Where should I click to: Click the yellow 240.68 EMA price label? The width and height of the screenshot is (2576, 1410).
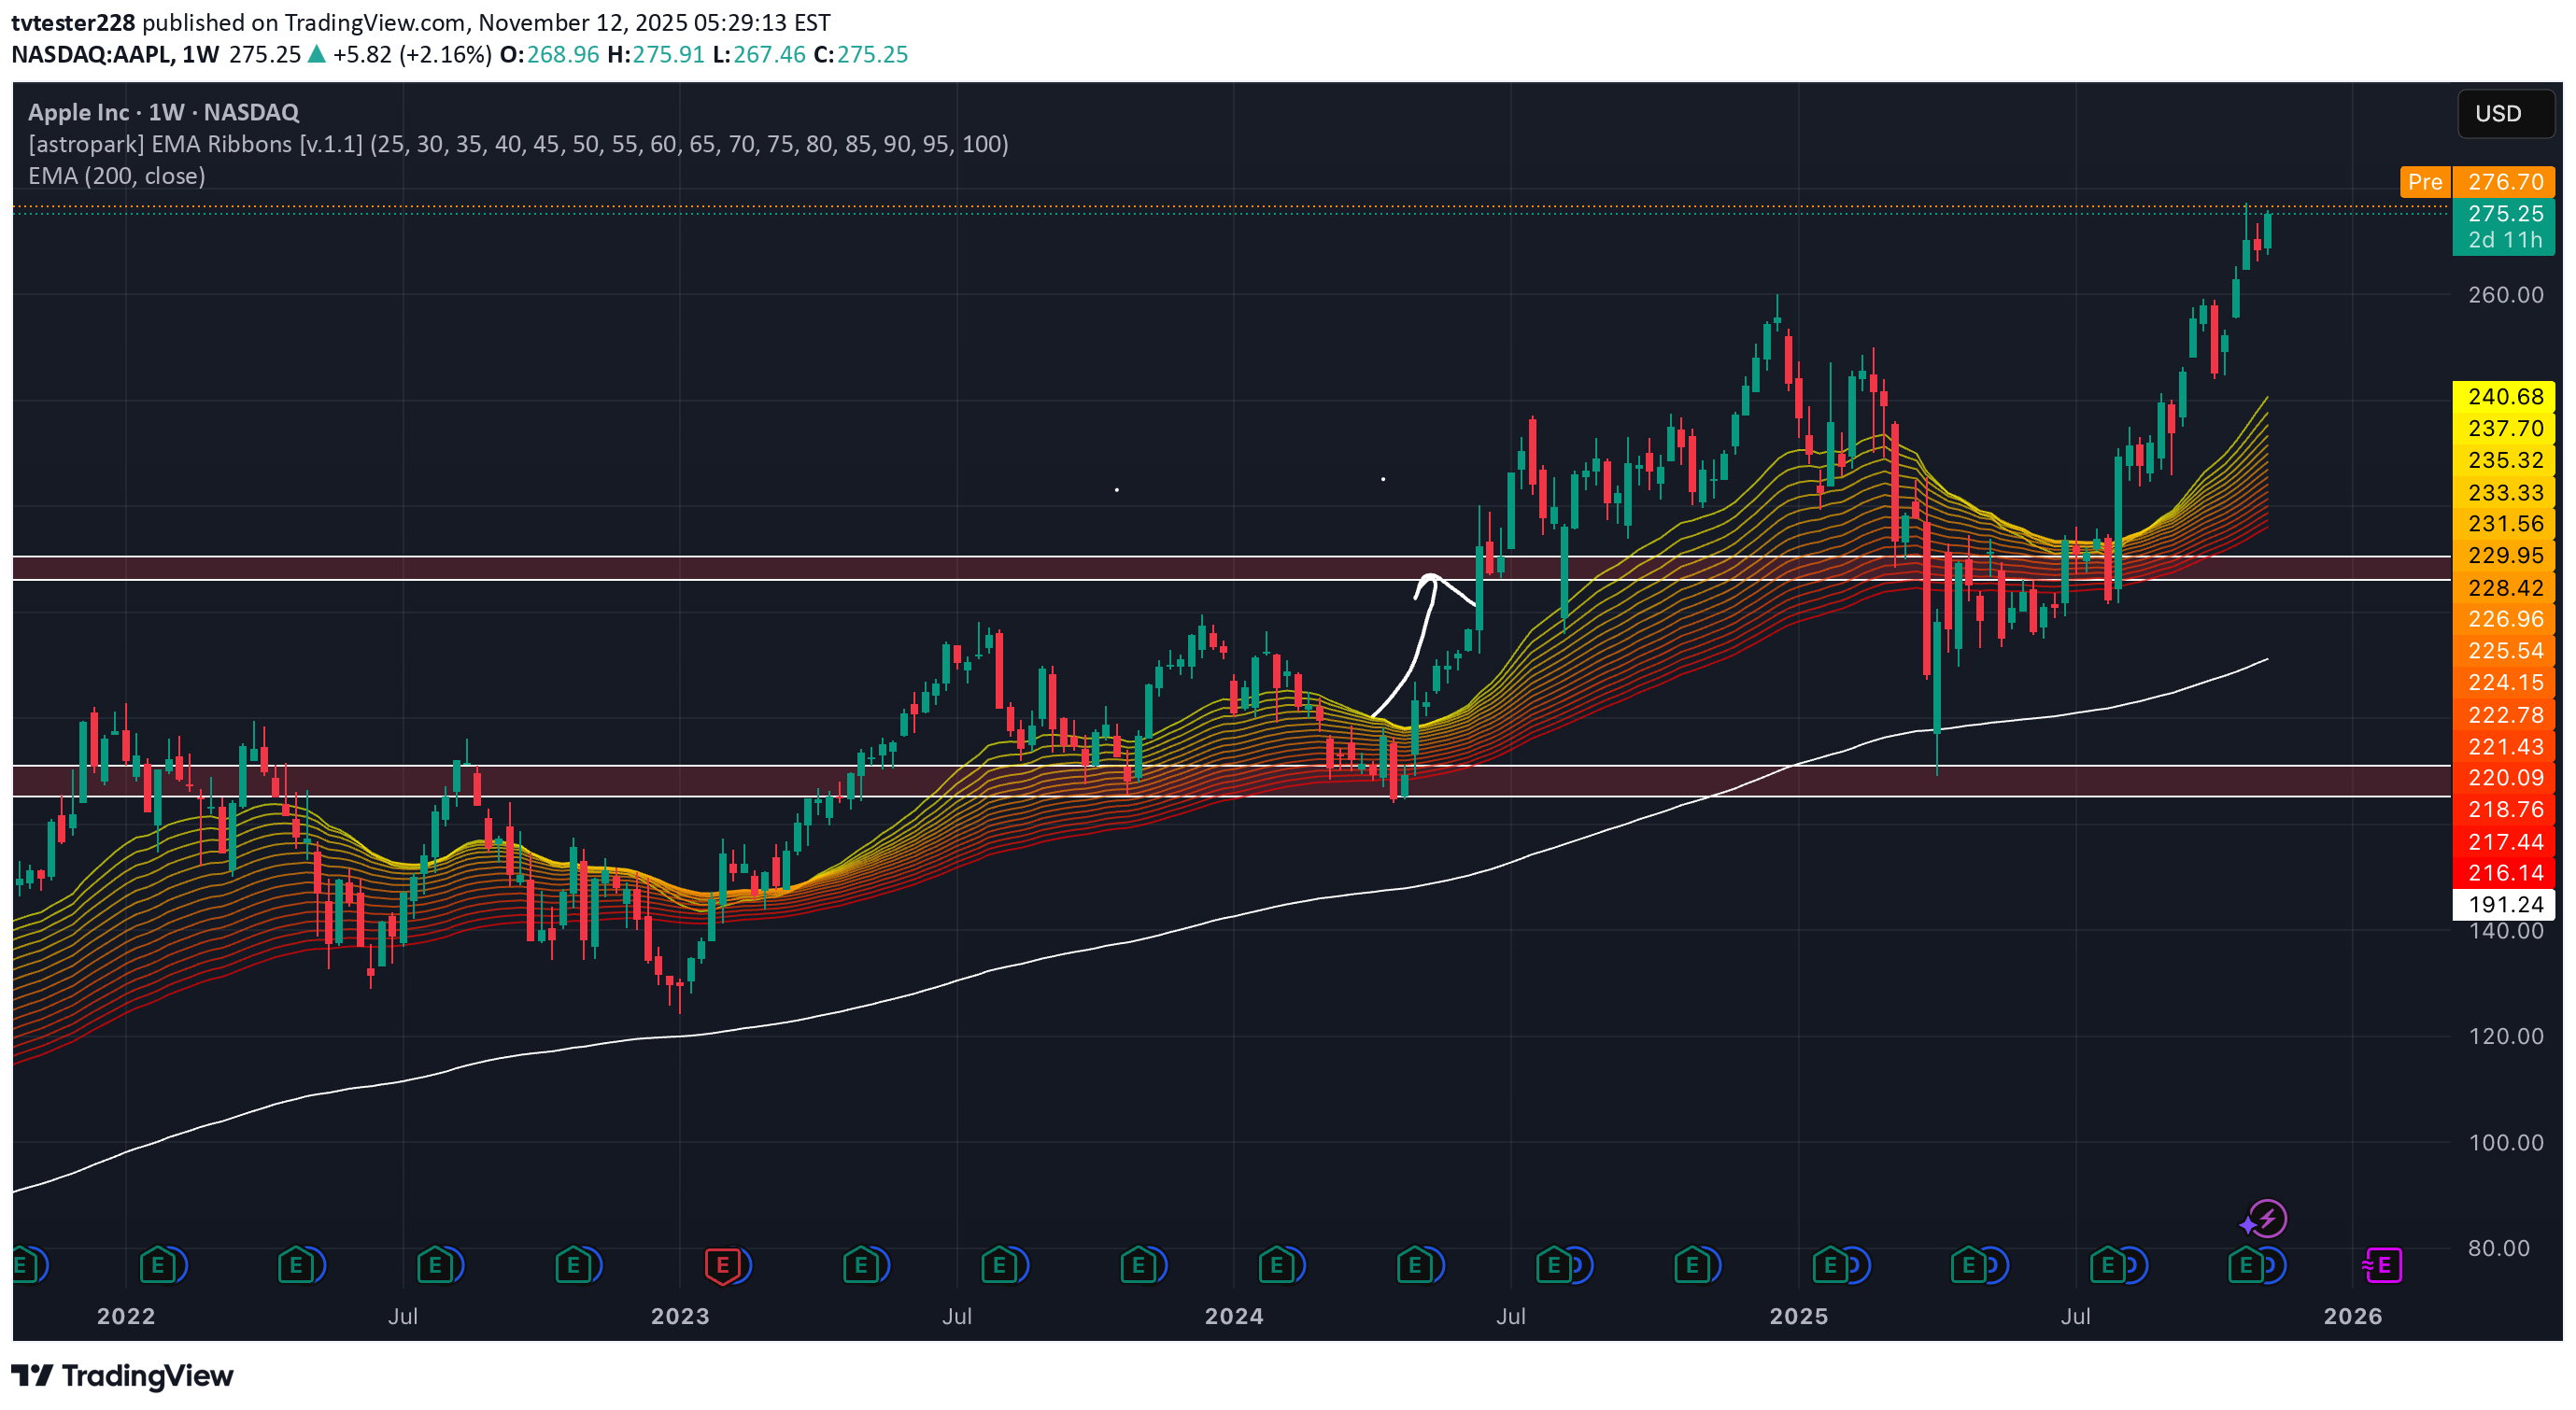[x=2503, y=397]
